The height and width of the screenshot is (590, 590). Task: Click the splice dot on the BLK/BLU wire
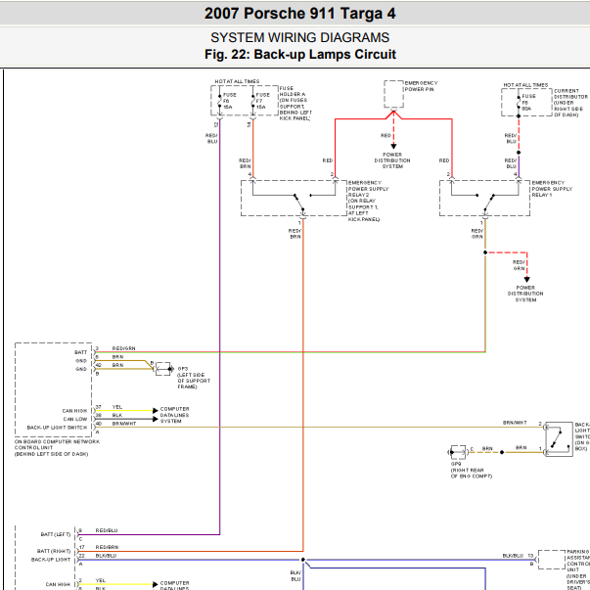(x=303, y=560)
